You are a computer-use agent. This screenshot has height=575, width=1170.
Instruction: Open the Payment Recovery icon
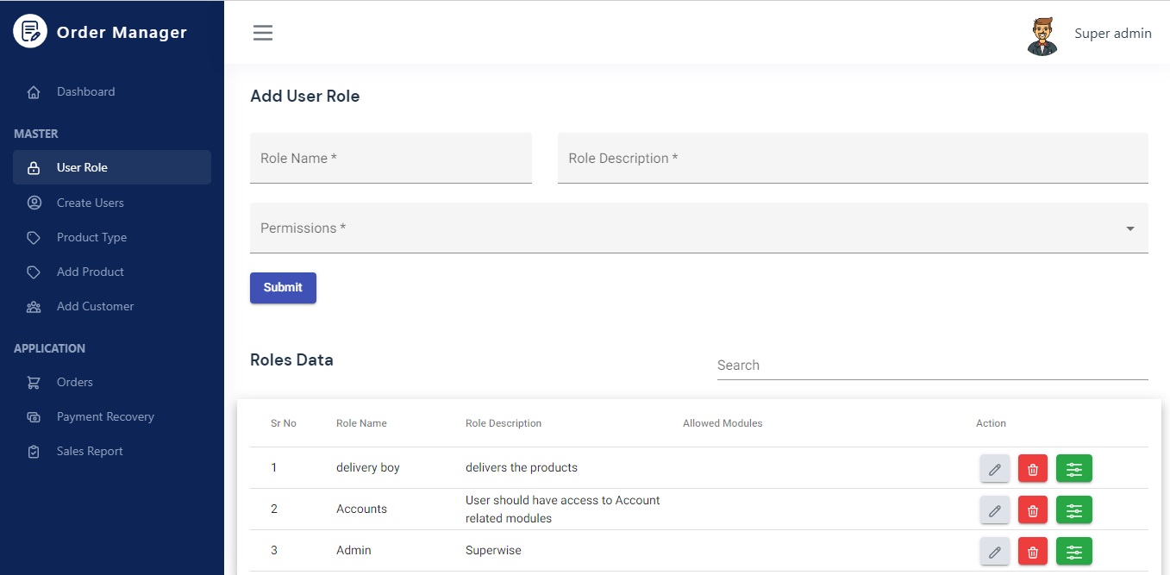coord(33,416)
